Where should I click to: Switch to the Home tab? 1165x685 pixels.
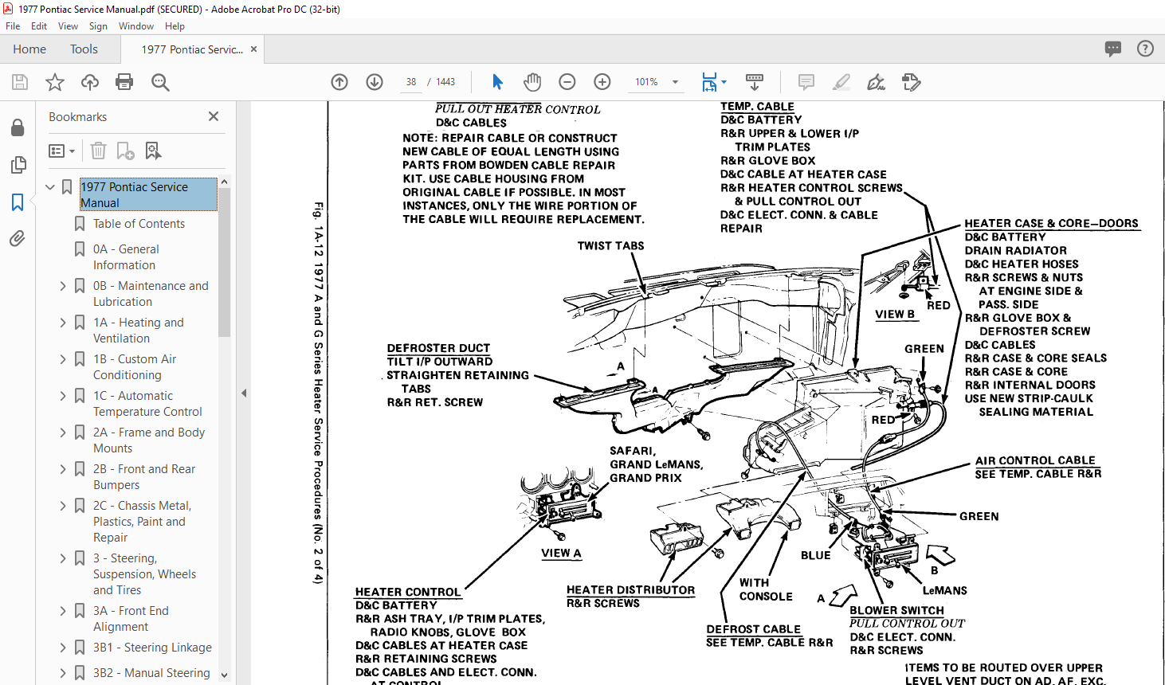[29, 49]
